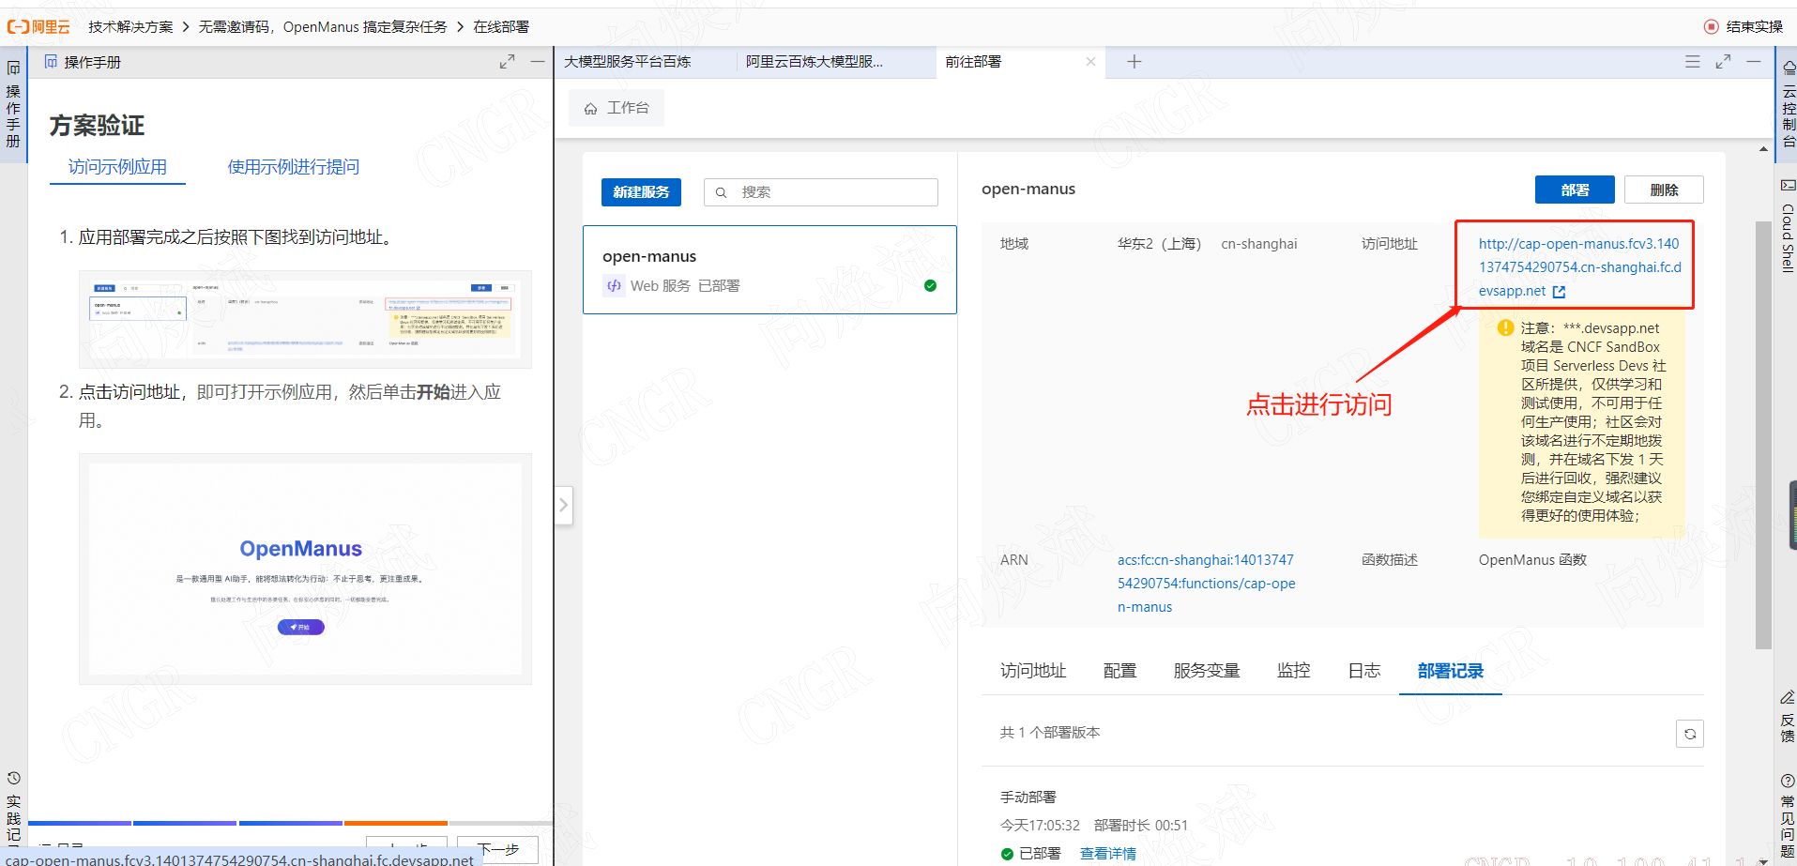Click the acs:fc:cn-shanghai ARN link
The image size is (1797, 866).
coord(1206,584)
